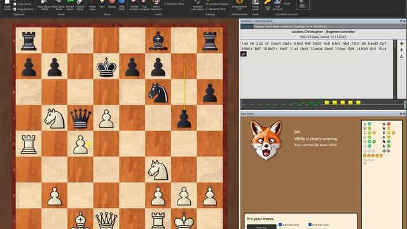Click the Offer Draw icon
The image size is (407, 229).
click(121, 5)
